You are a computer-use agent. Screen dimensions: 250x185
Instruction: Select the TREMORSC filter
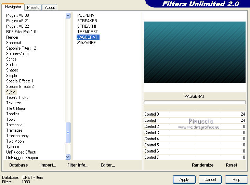[x=88, y=31]
